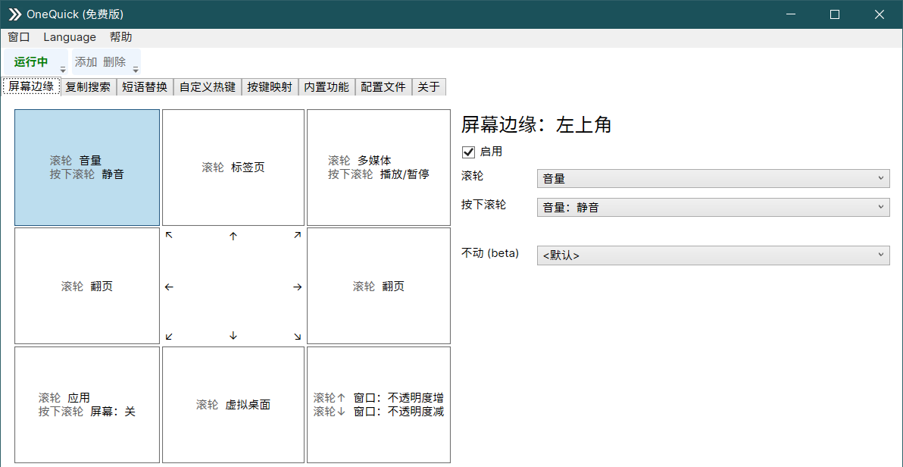Select the bottom-right window opacity cell

(x=378, y=404)
